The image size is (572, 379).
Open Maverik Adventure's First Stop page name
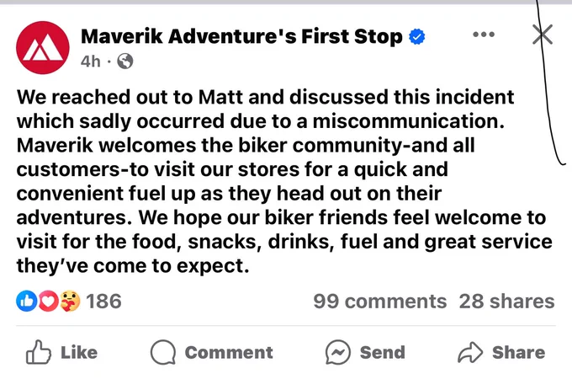point(241,36)
